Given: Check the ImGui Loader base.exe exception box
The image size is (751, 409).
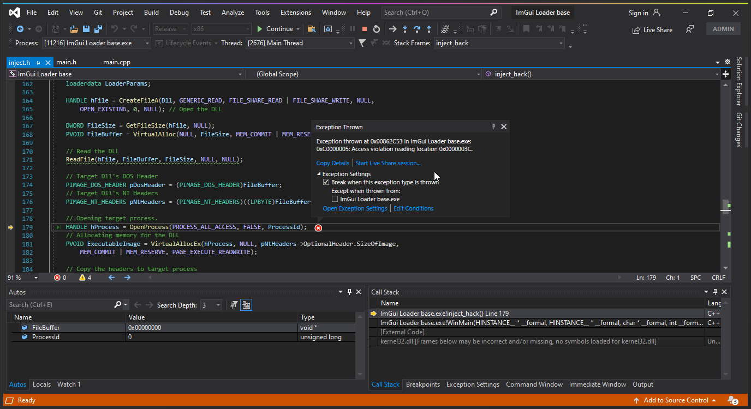Looking at the screenshot, I should (x=335, y=199).
